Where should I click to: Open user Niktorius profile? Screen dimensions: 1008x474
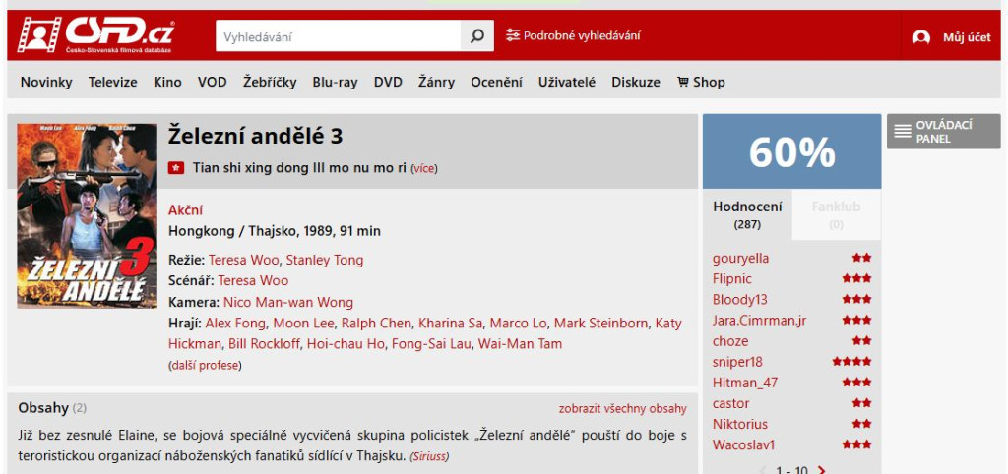(739, 424)
